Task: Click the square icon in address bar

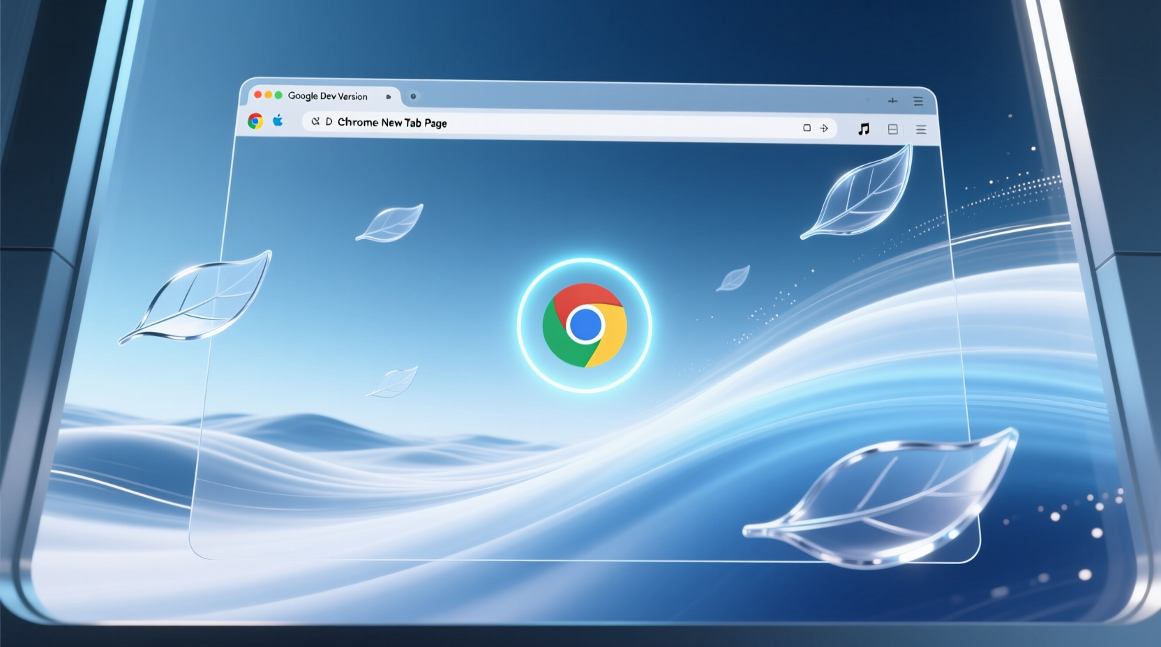Action: [x=807, y=128]
